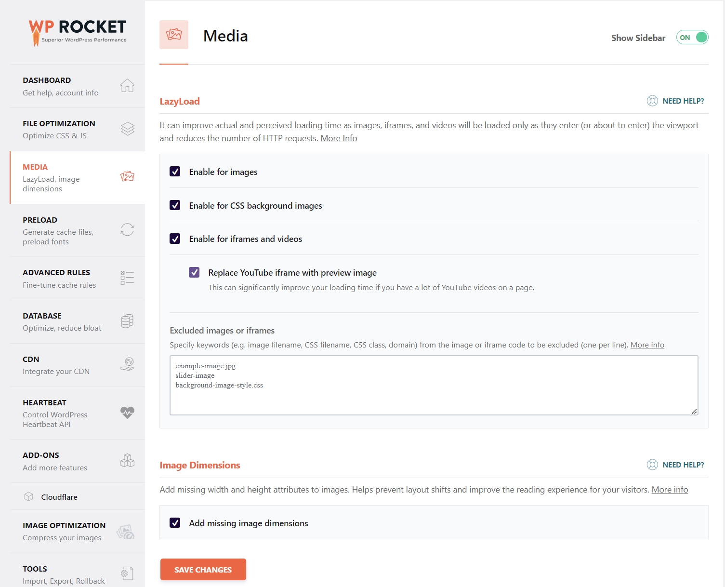Screen dimensions: 725x587
Task: Click the lifebuoy icon in Image Dimensions section
Action: [652, 465]
